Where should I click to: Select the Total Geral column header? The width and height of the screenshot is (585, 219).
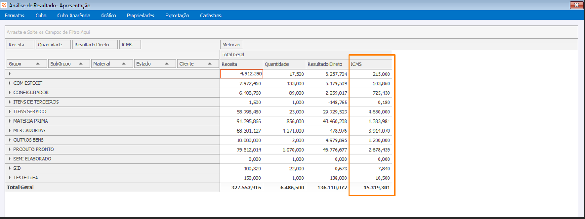pyautogui.click(x=306, y=55)
